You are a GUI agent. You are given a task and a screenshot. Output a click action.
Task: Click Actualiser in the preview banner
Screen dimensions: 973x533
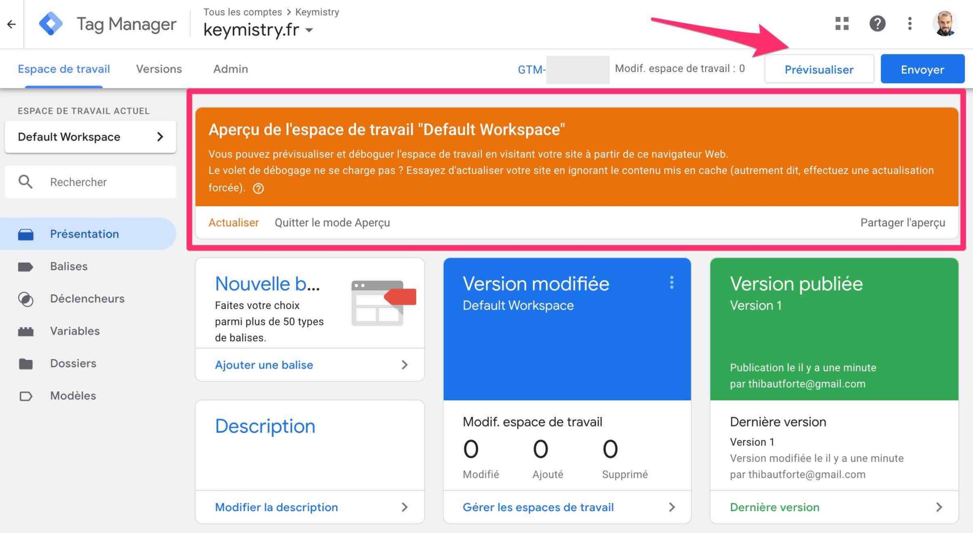click(x=233, y=223)
